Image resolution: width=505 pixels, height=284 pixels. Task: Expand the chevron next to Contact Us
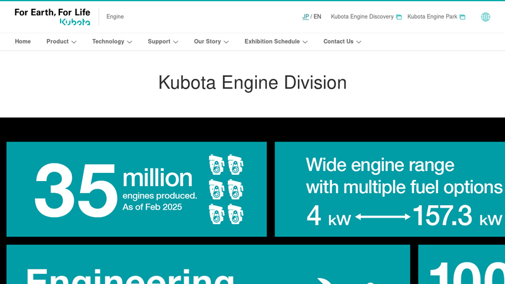click(x=359, y=42)
